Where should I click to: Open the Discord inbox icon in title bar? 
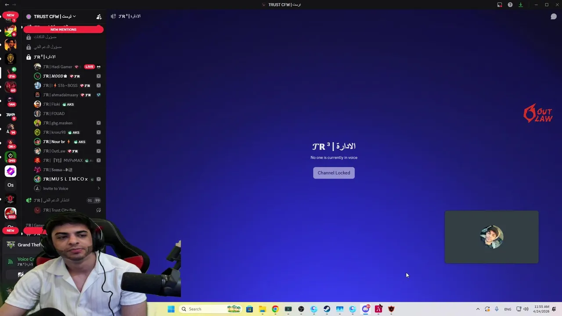[x=500, y=5]
